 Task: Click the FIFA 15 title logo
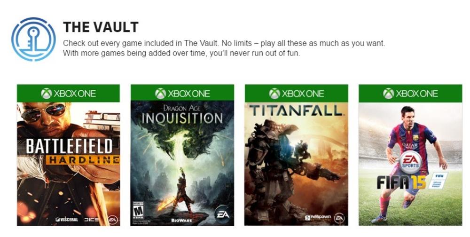point(401,182)
